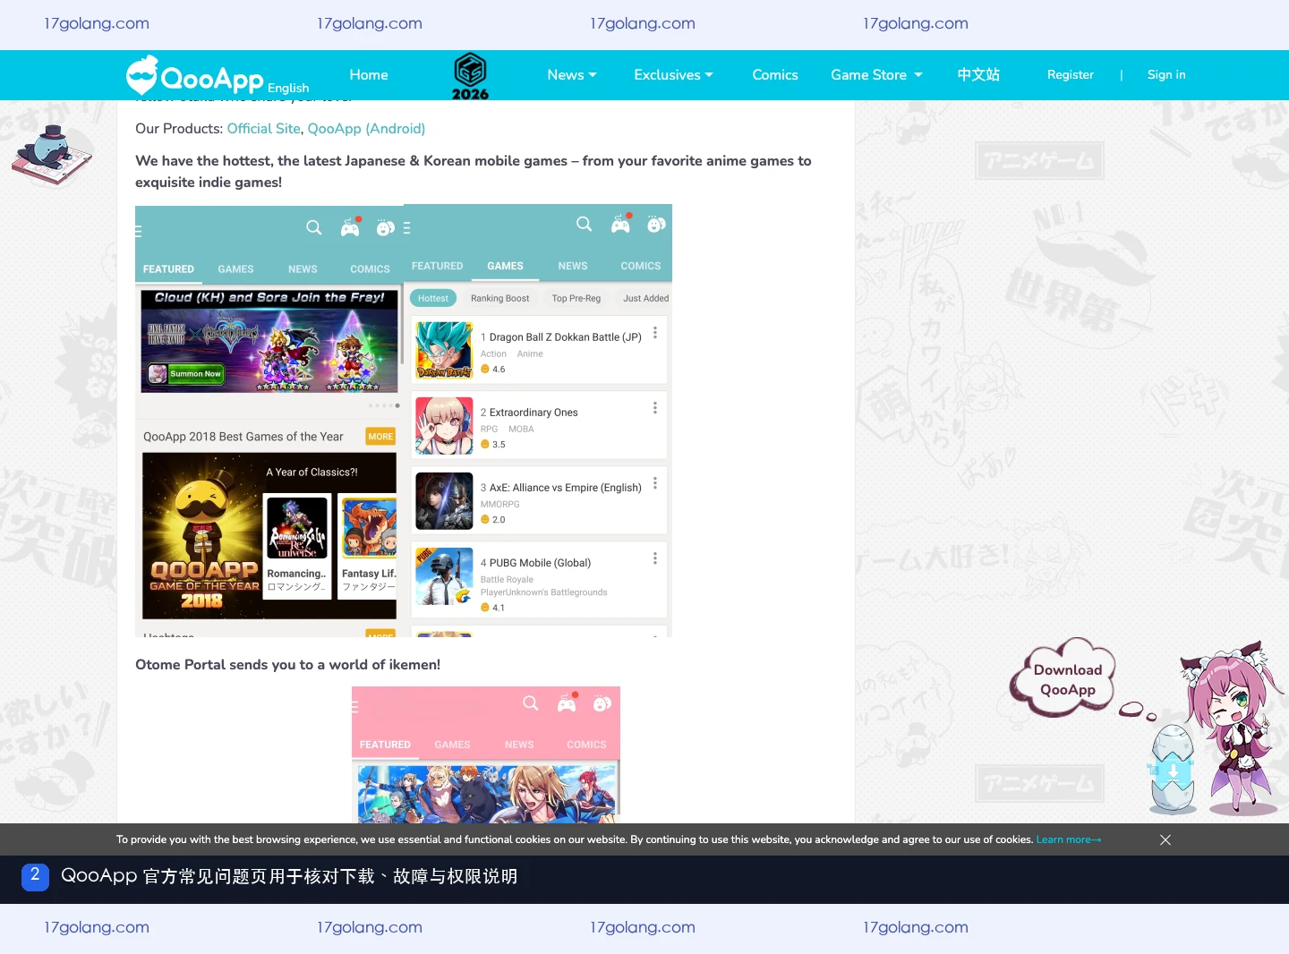Screen dimensions: 1289x954
Task: Open the 2026 cube icon in navbar
Action: pyautogui.click(x=470, y=76)
